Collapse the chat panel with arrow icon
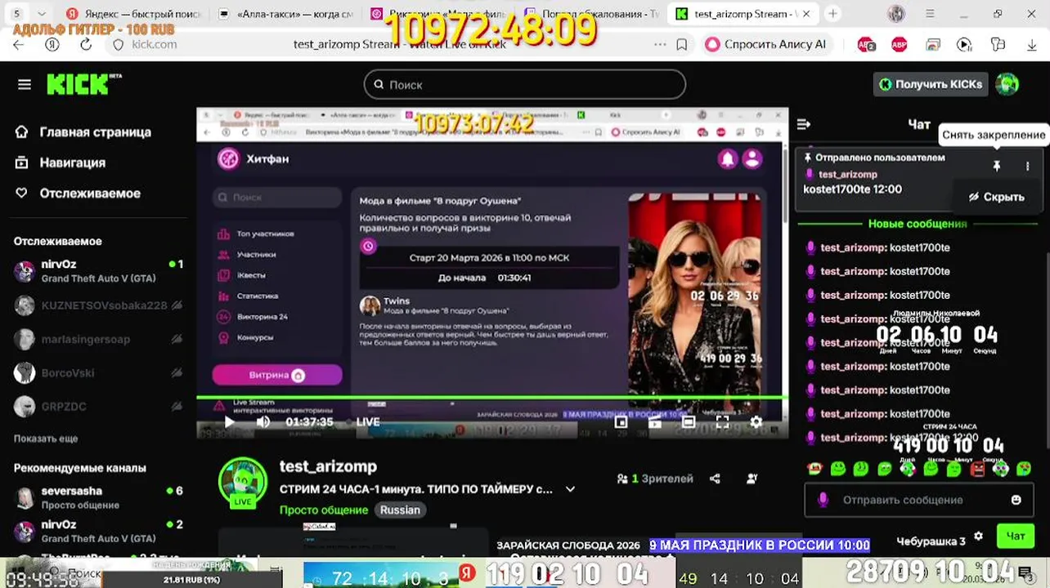Screen dimensions: 1050x588 [803, 124]
